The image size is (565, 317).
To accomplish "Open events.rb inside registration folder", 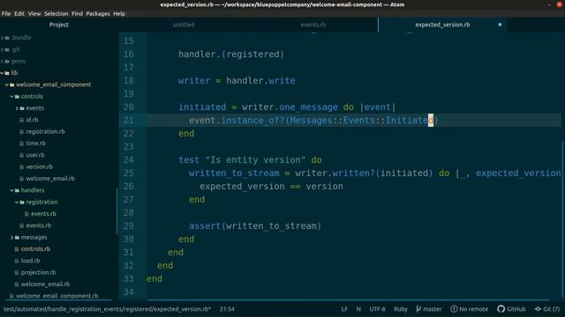I will (x=43, y=214).
